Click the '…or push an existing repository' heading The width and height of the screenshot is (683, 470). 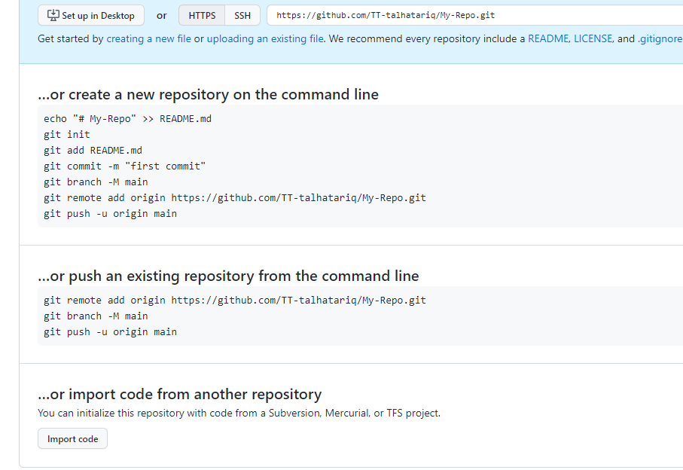(228, 276)
